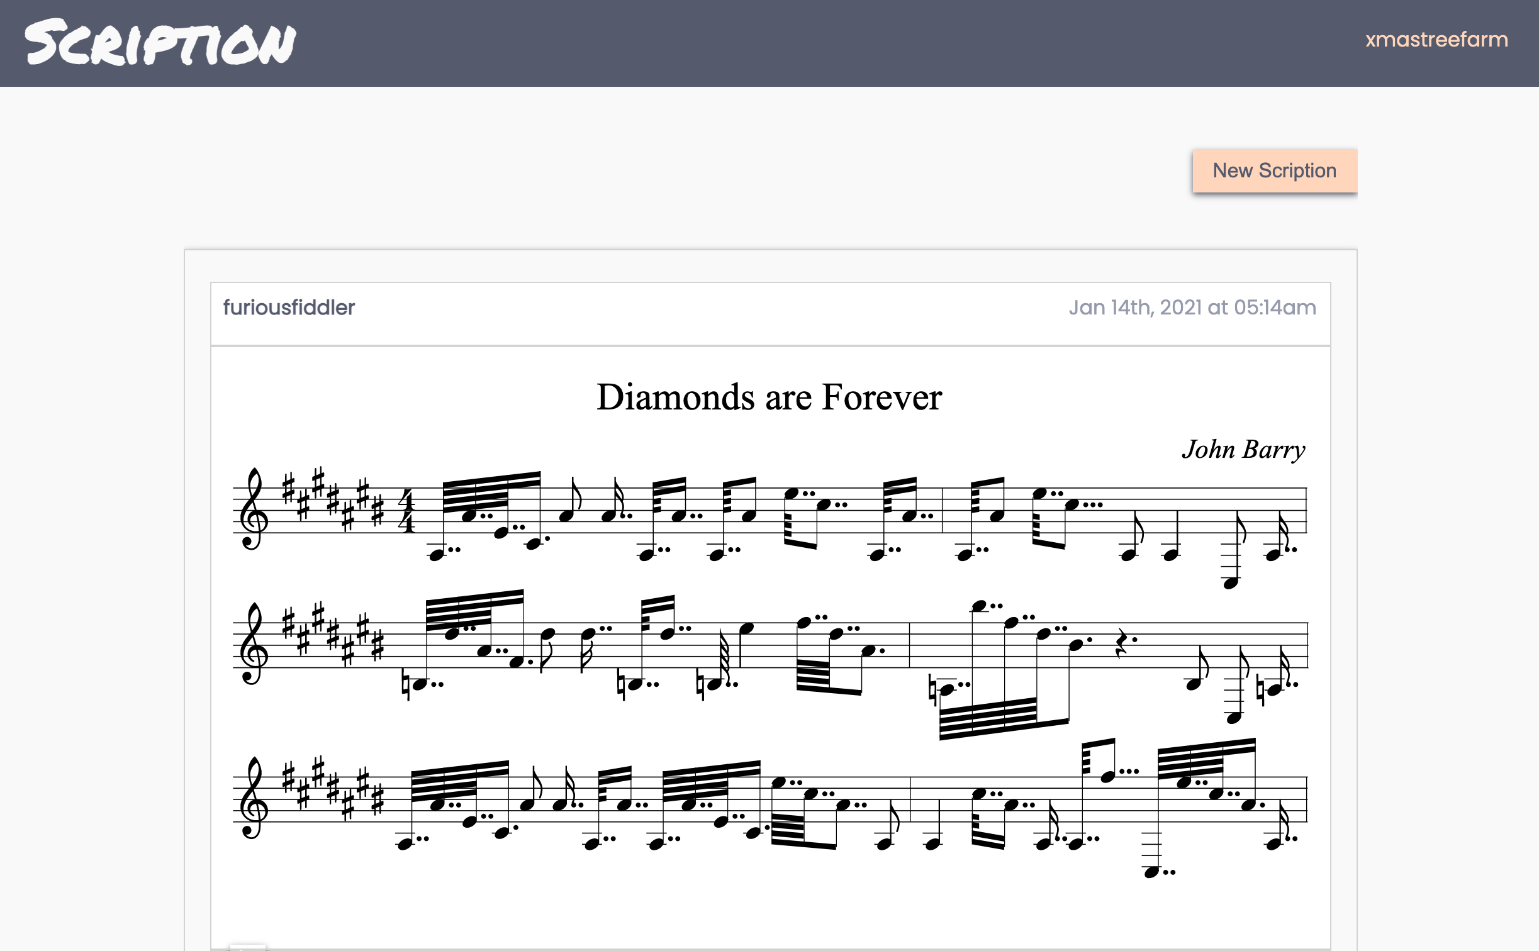Click the Scription logo in the header

coord(160,43)
